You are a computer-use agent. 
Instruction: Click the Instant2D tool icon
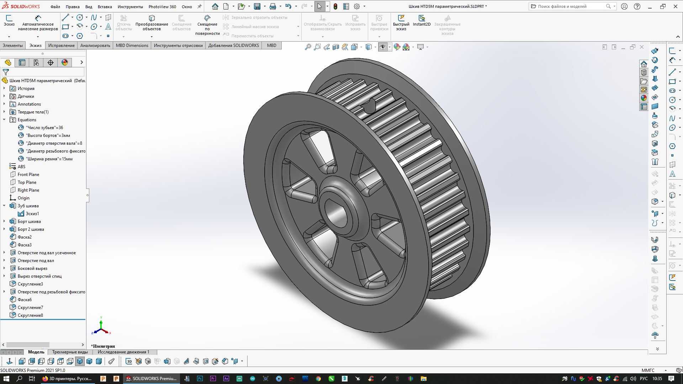(422, 20)
